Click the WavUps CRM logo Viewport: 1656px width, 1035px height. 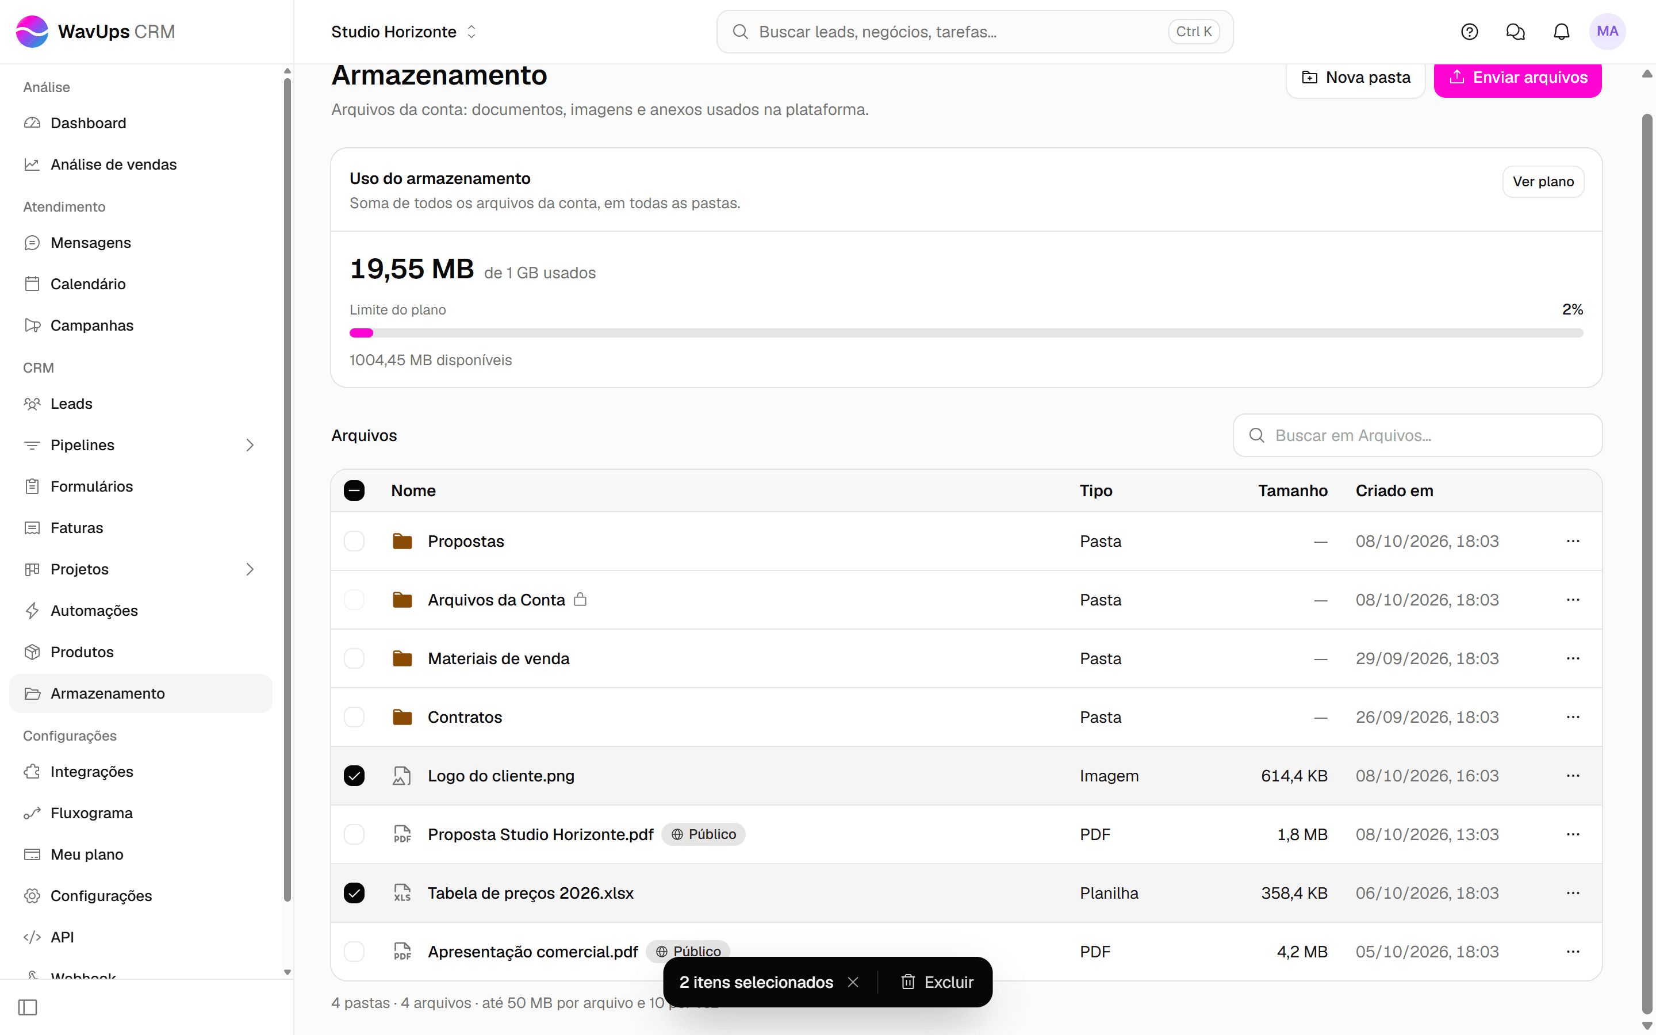tap(96, 32)
